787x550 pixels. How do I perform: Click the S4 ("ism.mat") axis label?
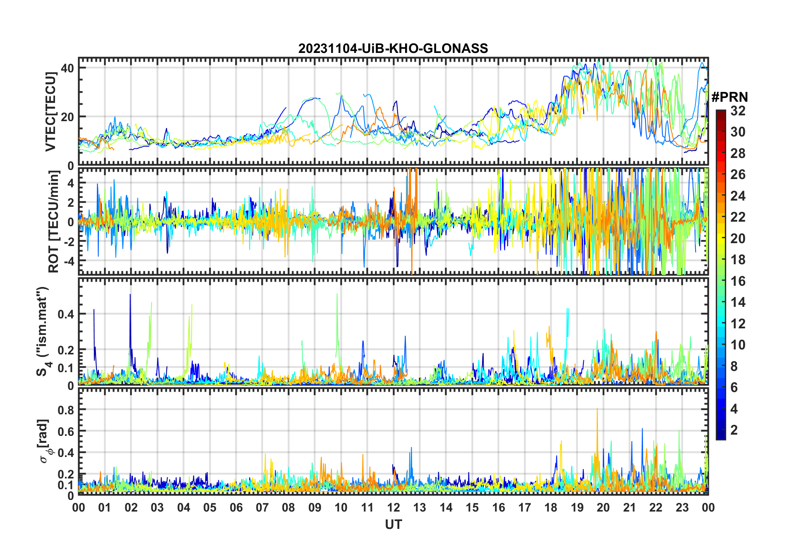click(43, 331)
